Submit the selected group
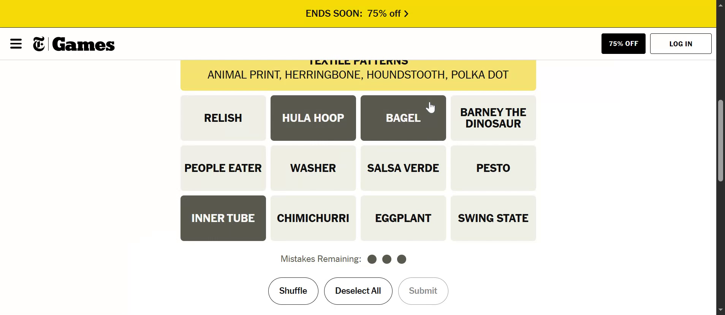Viewport: 725px width, 315px height. [423, 291]
